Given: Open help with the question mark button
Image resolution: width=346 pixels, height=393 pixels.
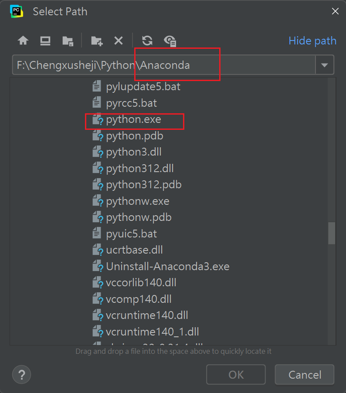Looking at the screenshot, I should pos(21,375).
